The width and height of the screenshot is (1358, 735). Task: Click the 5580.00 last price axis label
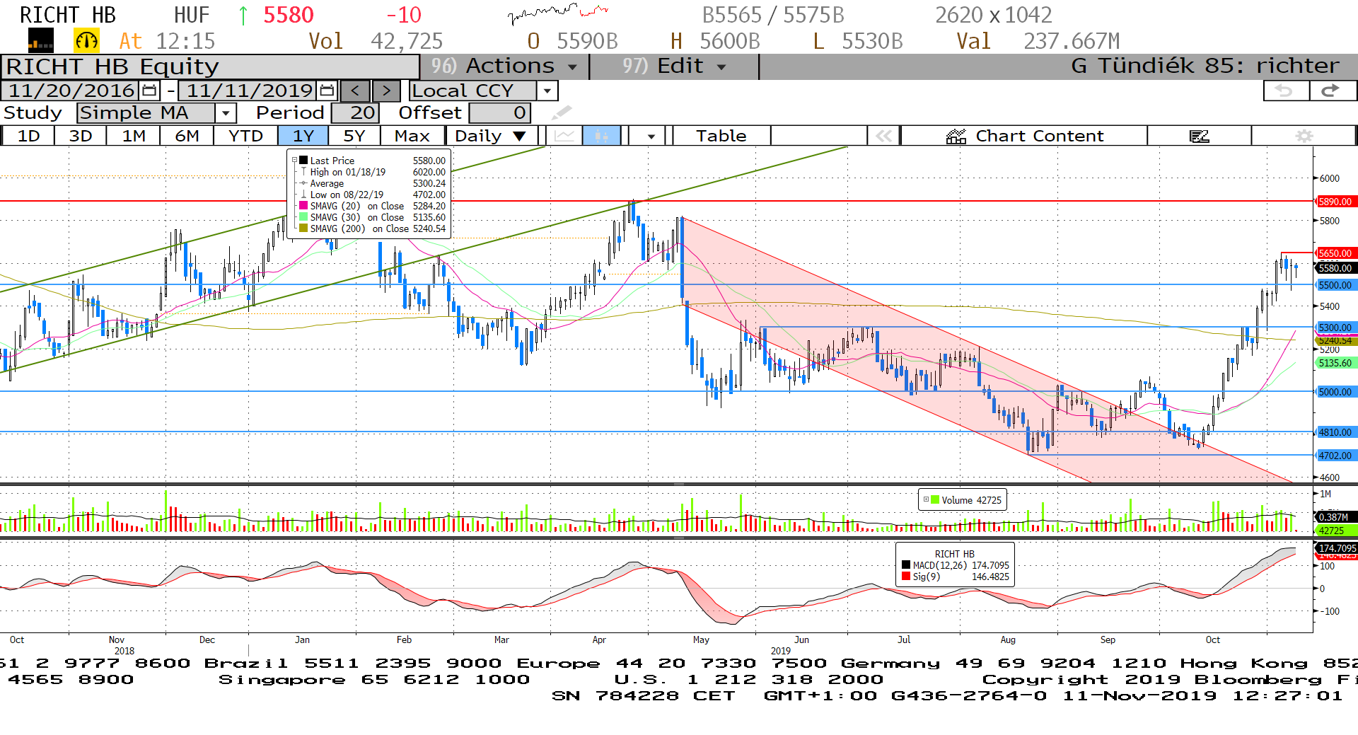(x=1335, y=268)
